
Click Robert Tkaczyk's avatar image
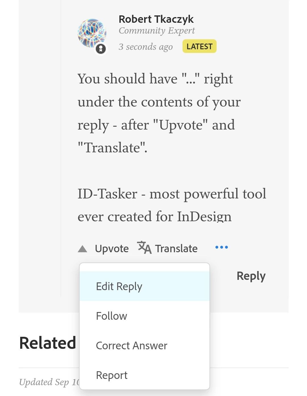(92, 33)
